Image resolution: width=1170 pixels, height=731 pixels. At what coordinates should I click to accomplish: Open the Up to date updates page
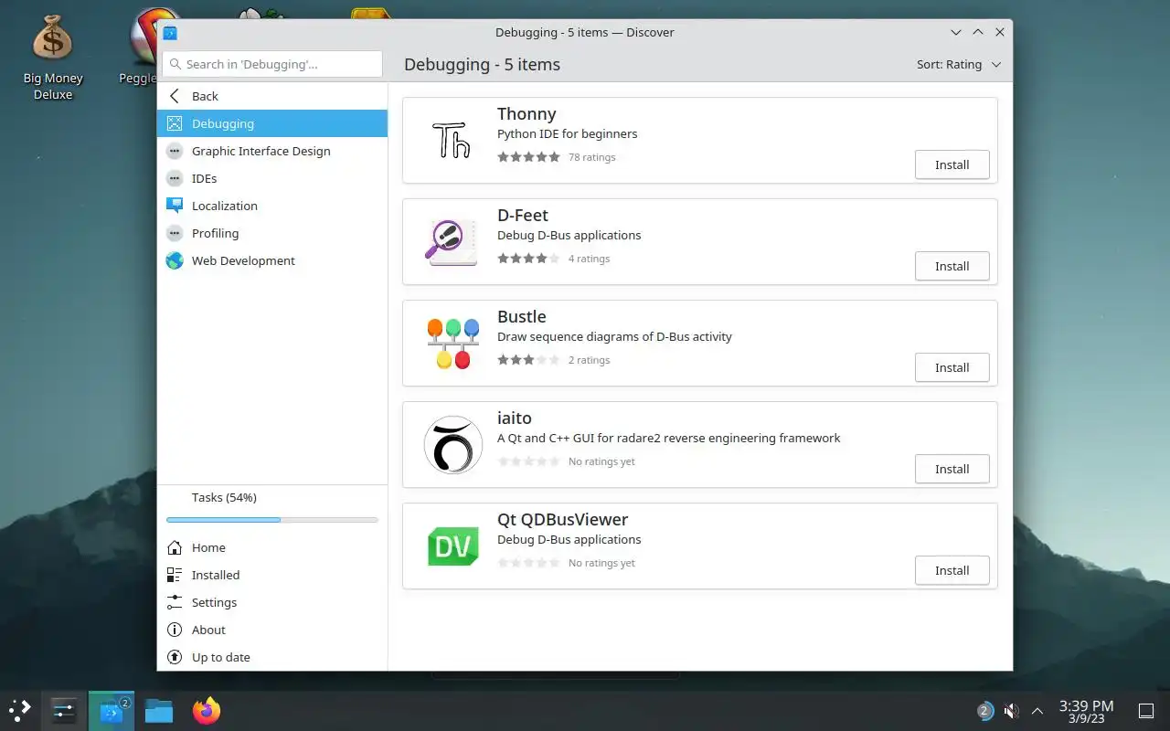point(272,657)
